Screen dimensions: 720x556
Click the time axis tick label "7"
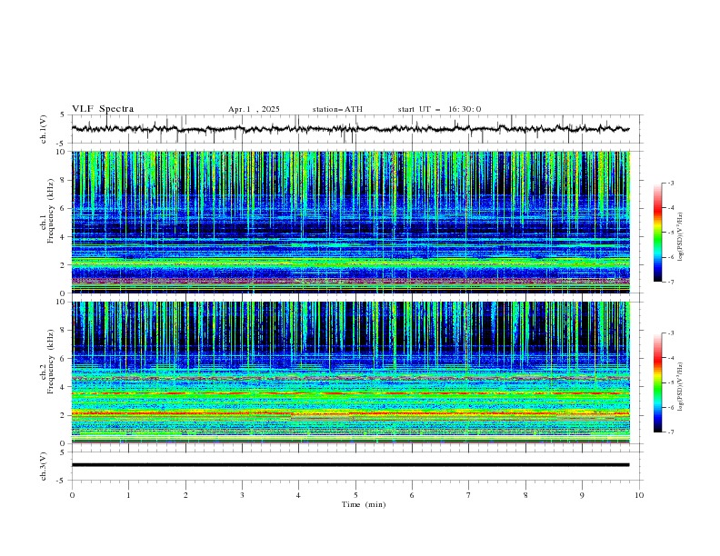(469, 495)
